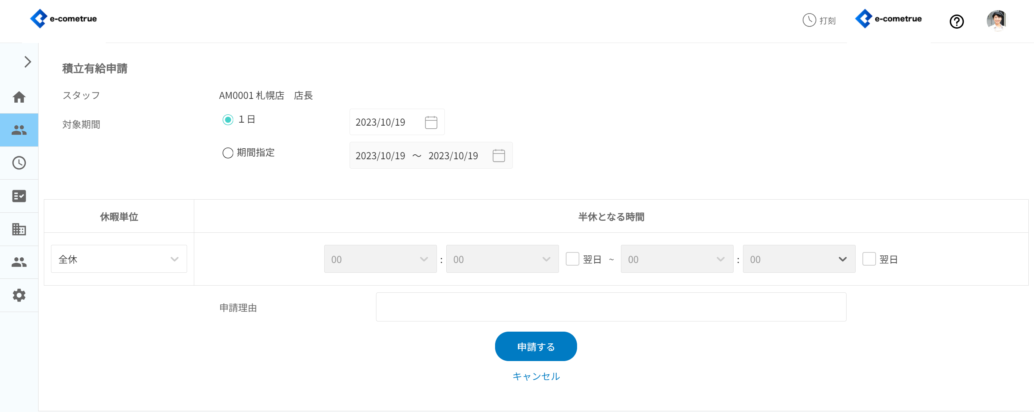Open the settings gear in sidebar
This screenshot has height=412, width=1034.
click(x=19, y=295)
